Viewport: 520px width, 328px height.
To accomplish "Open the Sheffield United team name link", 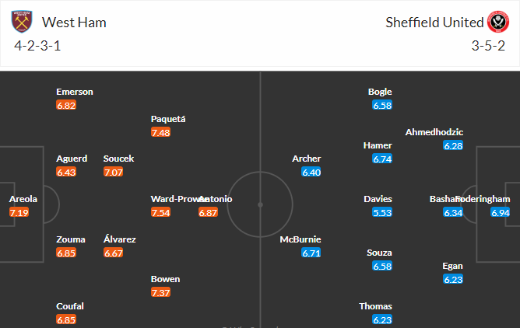I will [434, 23].
